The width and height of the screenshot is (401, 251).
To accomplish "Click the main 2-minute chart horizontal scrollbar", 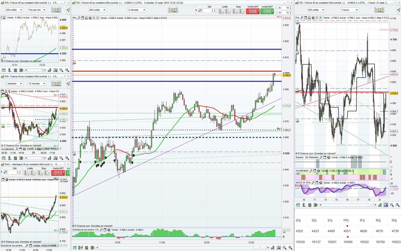I will [x=182, y=248].
